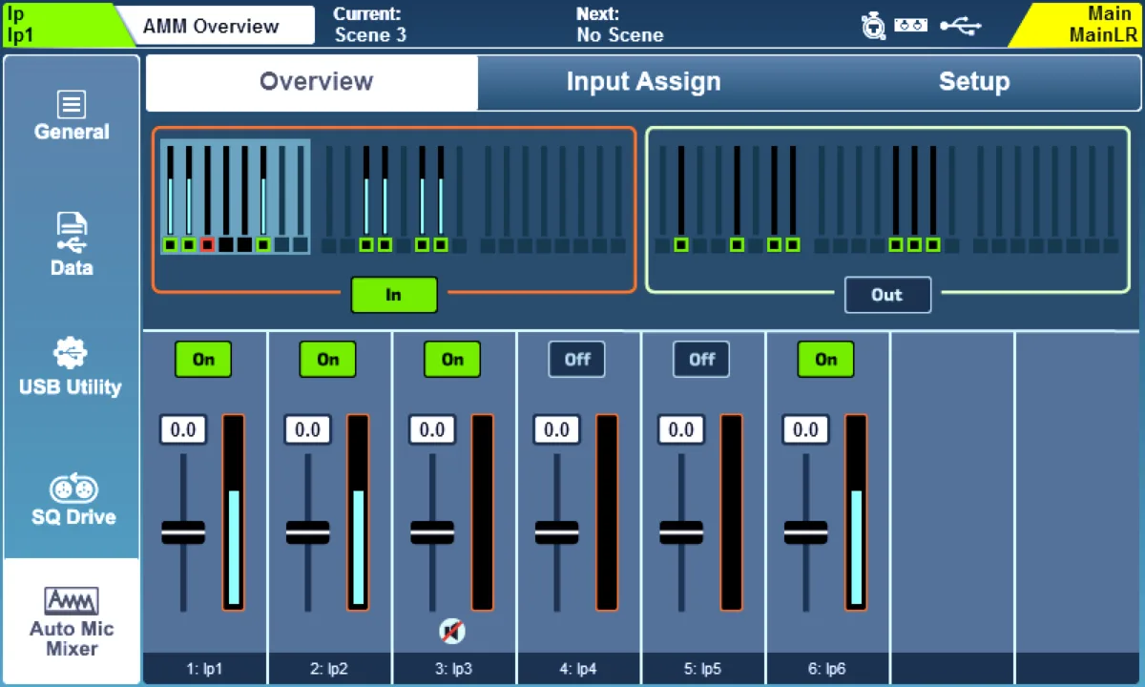Click the Ip2 priority fader handle
Viewport: 1145px width, 687px height.
click(308, 532)
